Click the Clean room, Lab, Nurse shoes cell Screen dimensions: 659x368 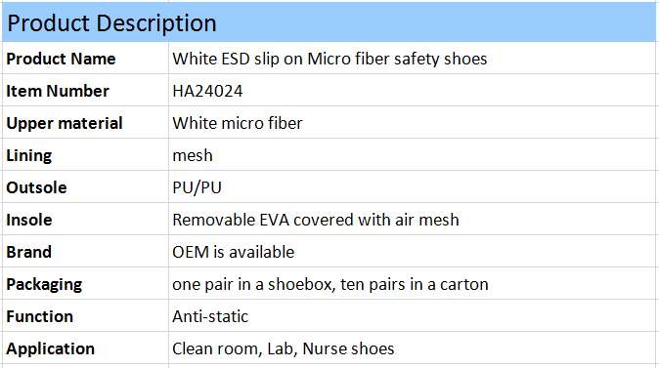coord(413,348)
